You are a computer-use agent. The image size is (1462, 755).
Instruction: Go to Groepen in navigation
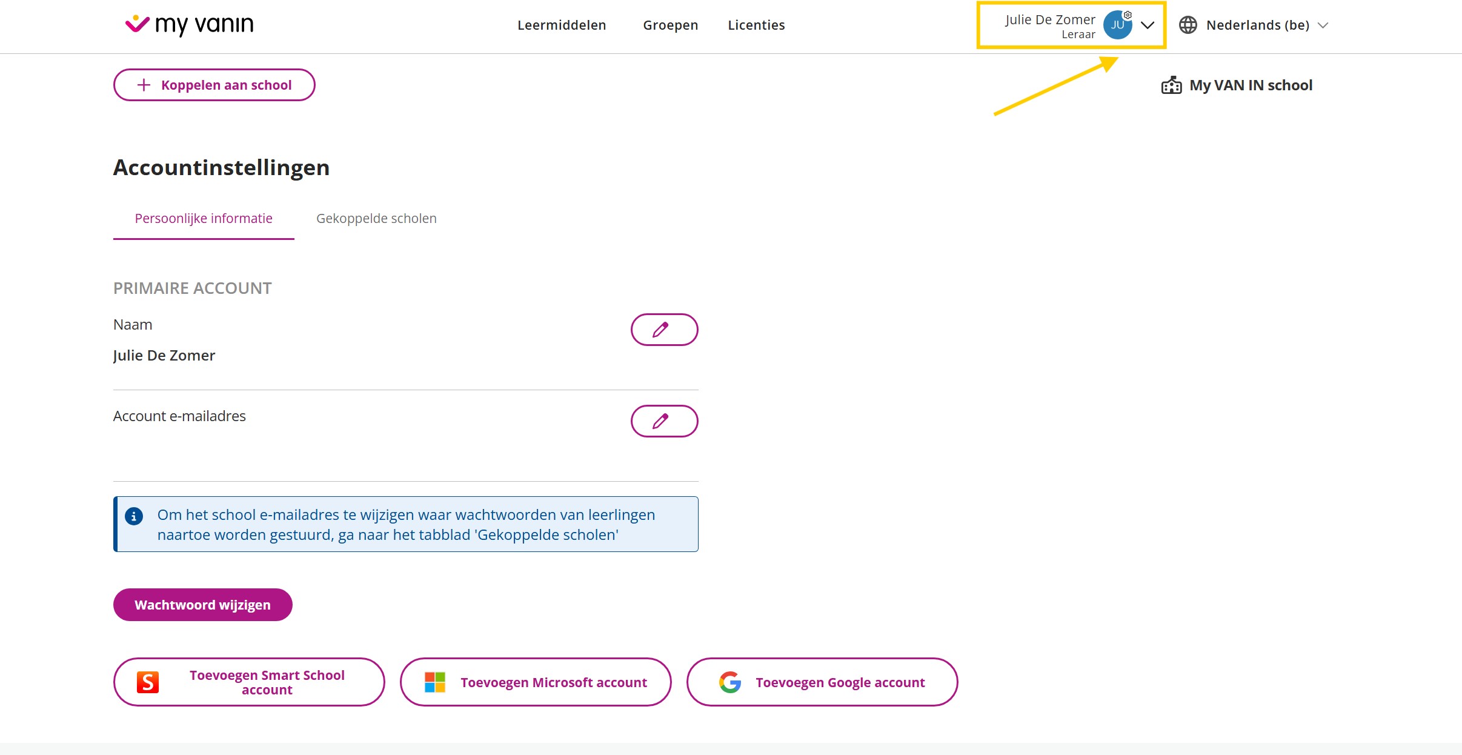click(x=670, y=25)
